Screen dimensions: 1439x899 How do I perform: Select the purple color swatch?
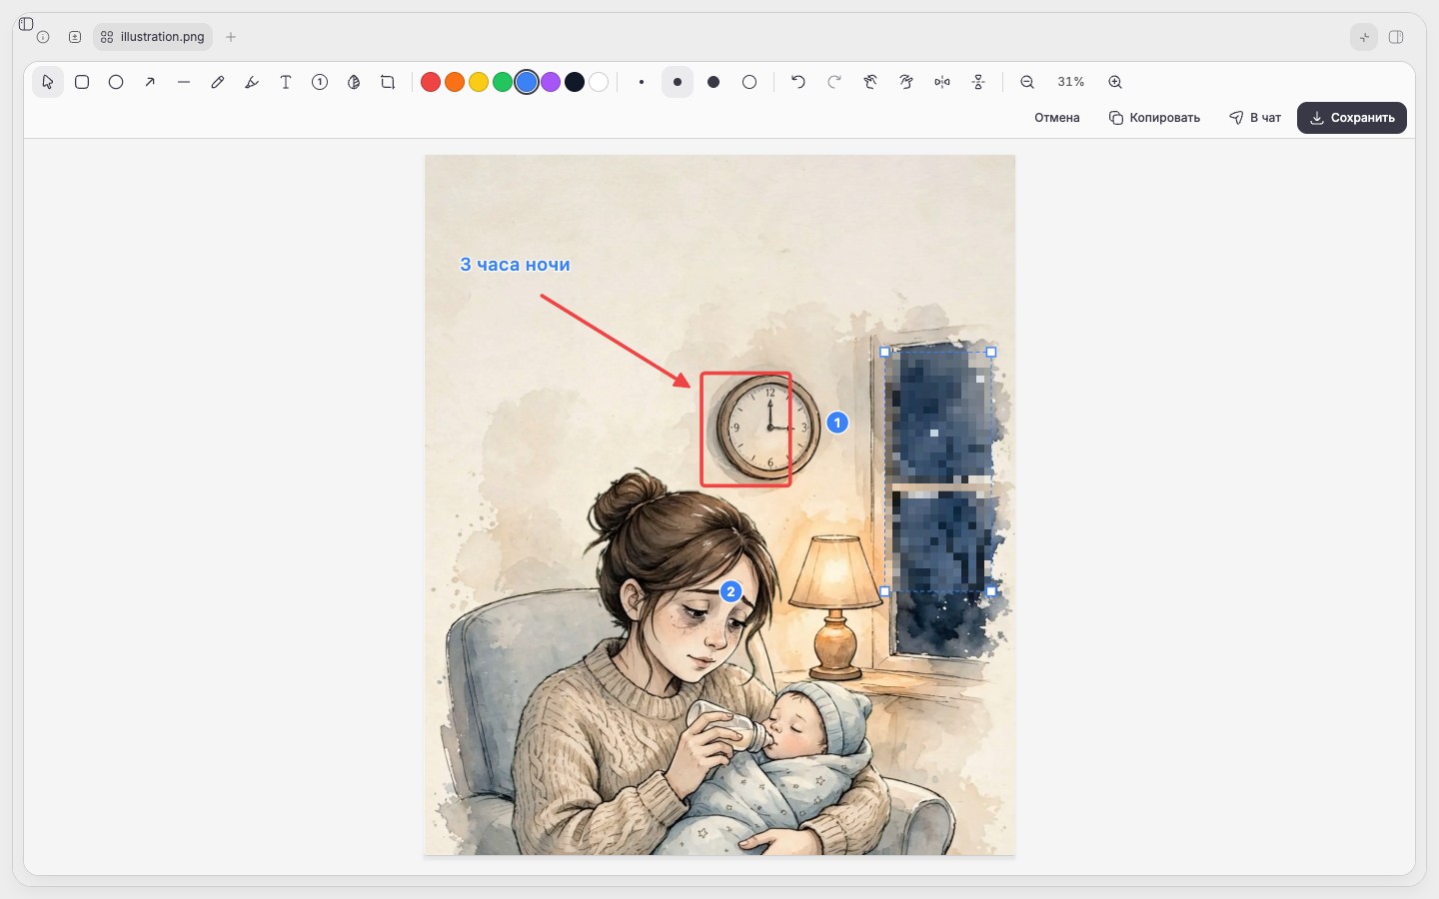[551, 82]
